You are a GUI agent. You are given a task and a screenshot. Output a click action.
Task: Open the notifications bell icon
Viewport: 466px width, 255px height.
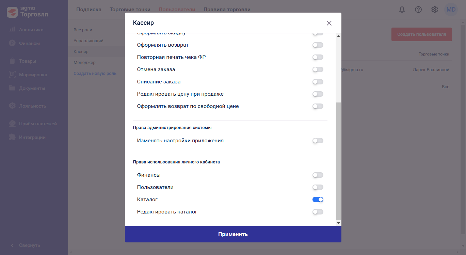pos(402,10)
